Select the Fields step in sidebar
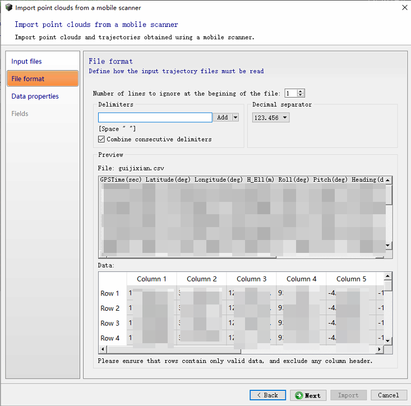411x406 pixels. [20, 113]
